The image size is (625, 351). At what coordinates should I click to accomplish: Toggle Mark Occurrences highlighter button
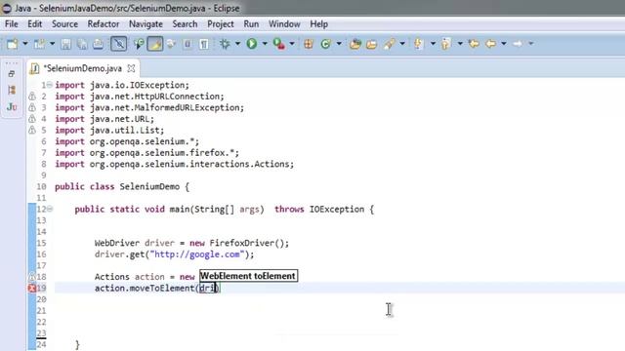pyautogui.click(x=155, y=44)
